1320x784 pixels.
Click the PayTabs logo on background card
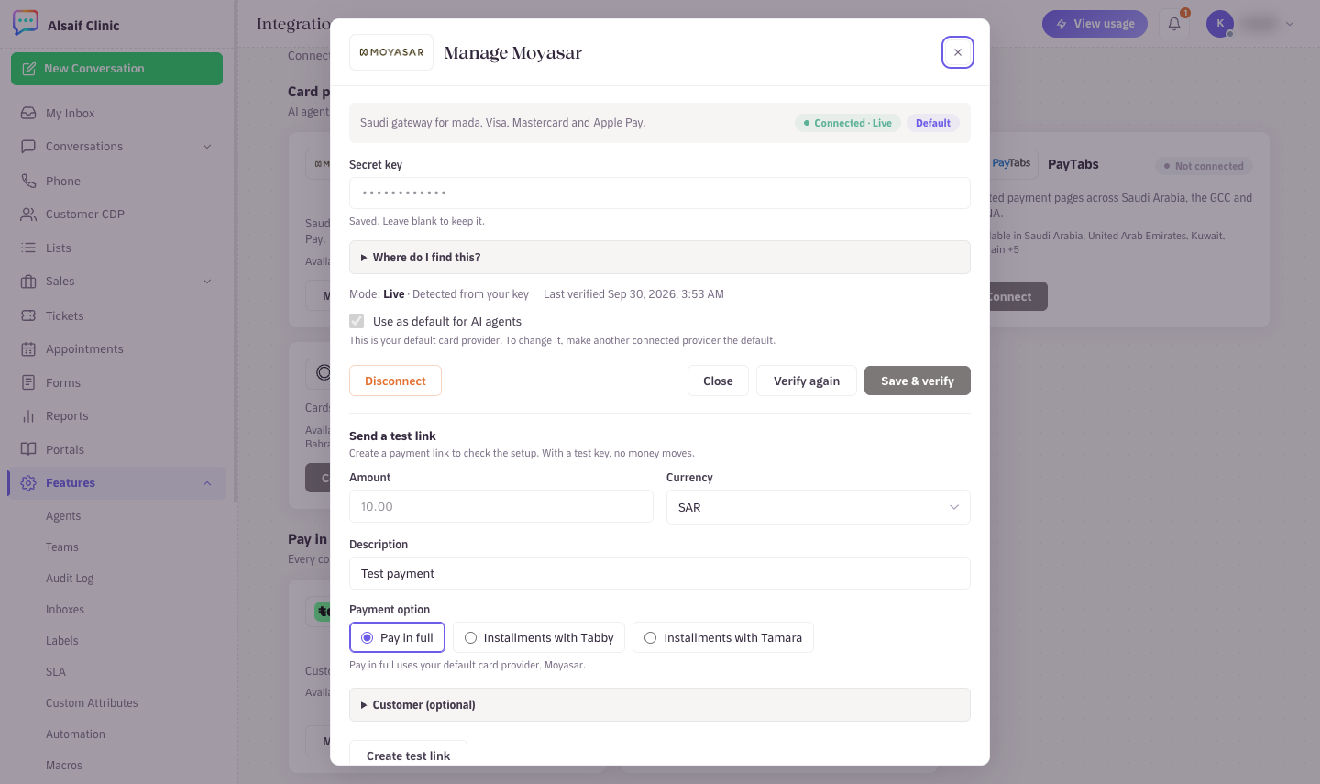[x=1010, y=163]
